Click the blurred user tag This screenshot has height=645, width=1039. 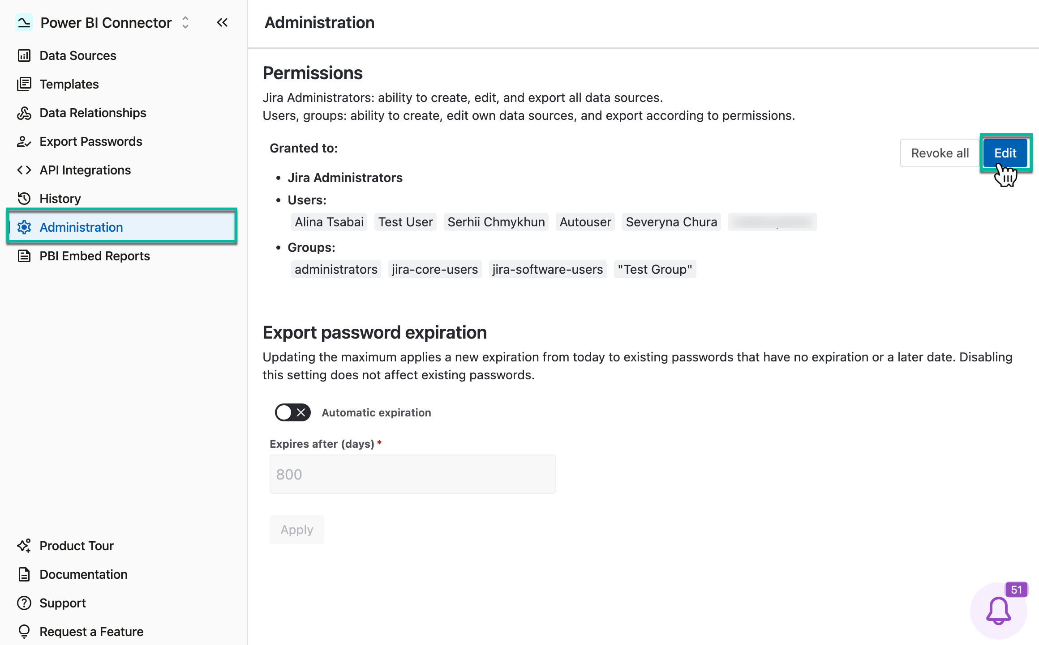(x=773, y=222)
